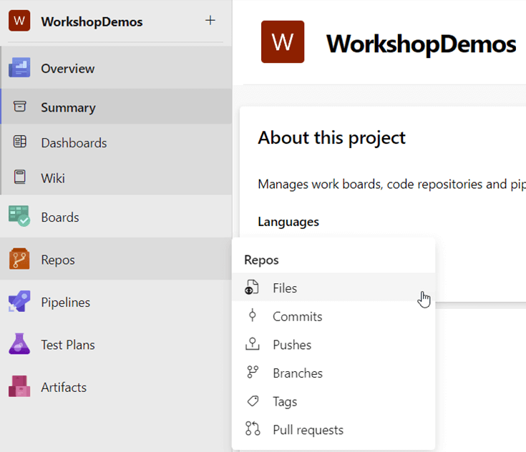
Task: Open Files from the Repos flyout
Action: tap(284, 288)
